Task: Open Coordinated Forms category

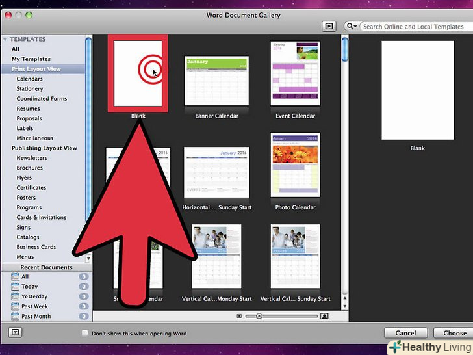Action: (x=42, y=99)
